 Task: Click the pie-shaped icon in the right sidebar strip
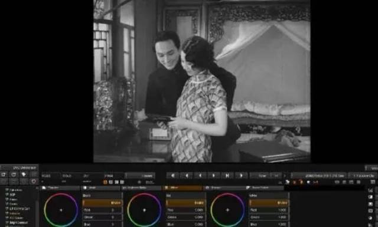coord(370,218)
